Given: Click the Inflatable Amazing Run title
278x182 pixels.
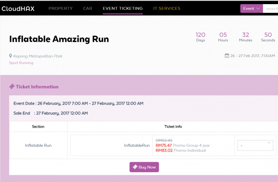Looking at the screenshot, I should (x=59, y=39).
